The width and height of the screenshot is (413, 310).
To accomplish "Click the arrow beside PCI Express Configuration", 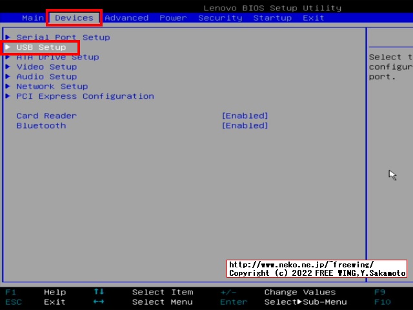I will tap(8, 96).
